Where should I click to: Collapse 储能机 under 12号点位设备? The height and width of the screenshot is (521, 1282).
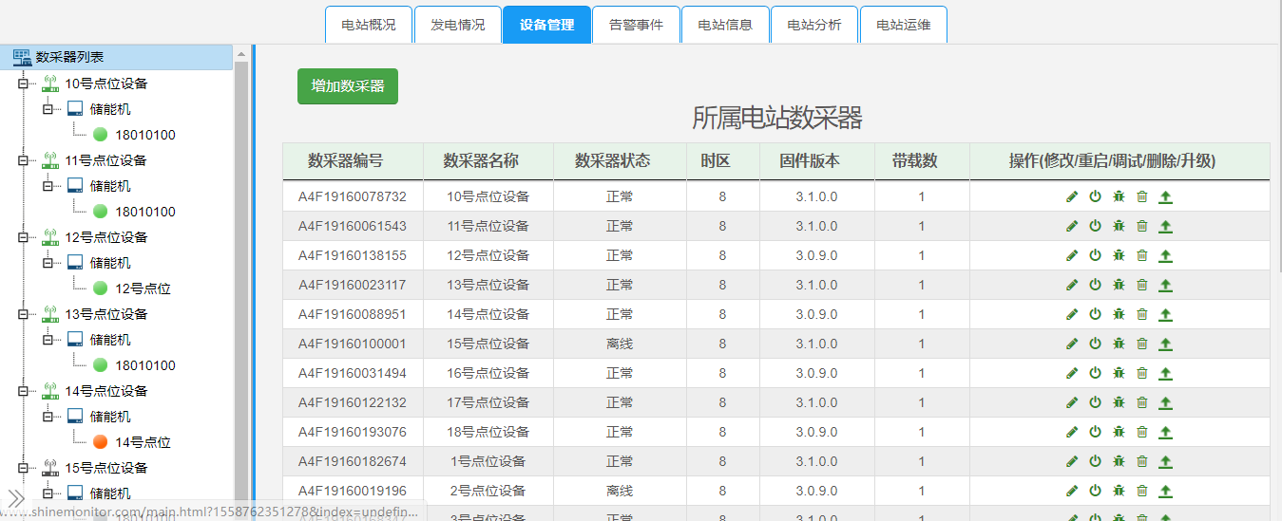click(x=47, y=263)
